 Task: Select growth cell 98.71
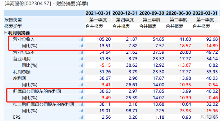click(x=132, y=111)
